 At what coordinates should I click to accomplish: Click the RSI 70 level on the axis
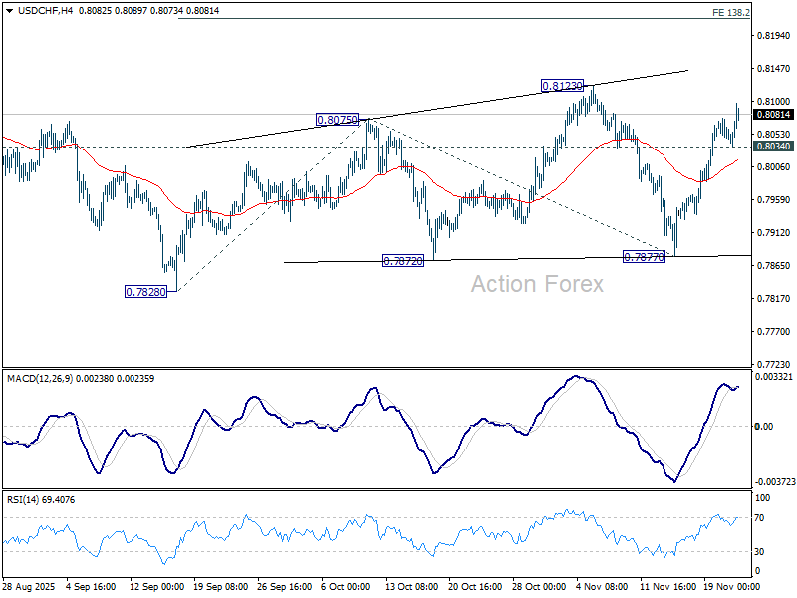click(761, 518)
